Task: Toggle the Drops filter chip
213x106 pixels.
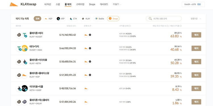Action: pyautogui.click(x=113, y=19)
